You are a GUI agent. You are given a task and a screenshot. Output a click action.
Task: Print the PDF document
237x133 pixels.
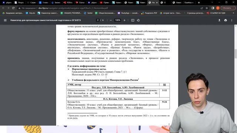pyautogui.click(x=226, y=20)
